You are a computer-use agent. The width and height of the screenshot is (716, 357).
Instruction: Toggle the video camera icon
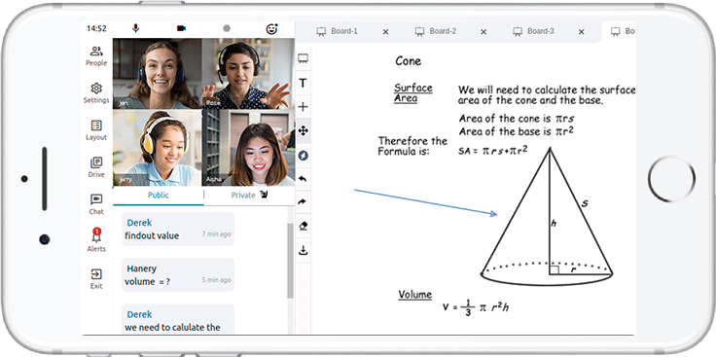[x=181, y=28]
